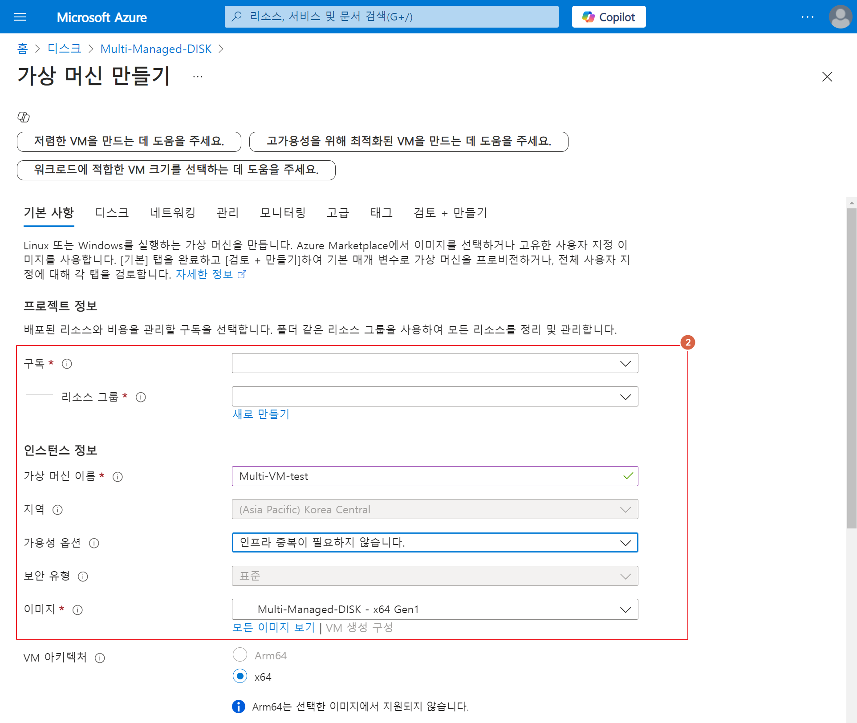Viewport: 857px width, 723px height.
Task: Click the Copilot icon above suggestions
Action: pyautogui.click(x=23, y=117)
